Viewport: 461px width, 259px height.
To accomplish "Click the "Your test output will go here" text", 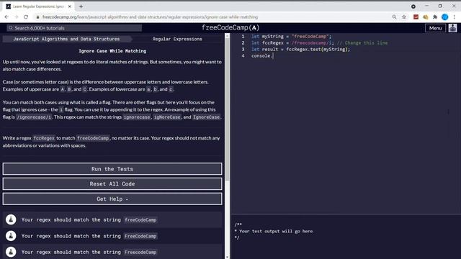I will [276, 231].
